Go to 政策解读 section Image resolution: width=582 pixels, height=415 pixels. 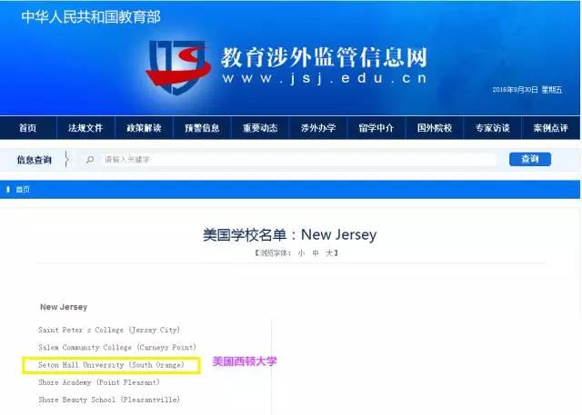[x=144, y=128]
